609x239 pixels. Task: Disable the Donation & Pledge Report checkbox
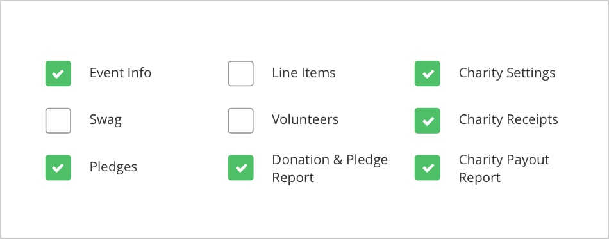tap(241, 167)
